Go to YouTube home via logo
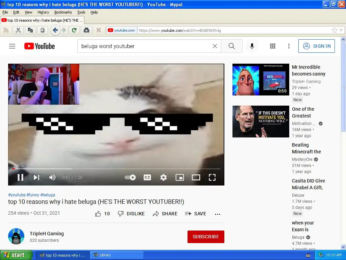This screenshot has width=346, height=260. [40, 46]
